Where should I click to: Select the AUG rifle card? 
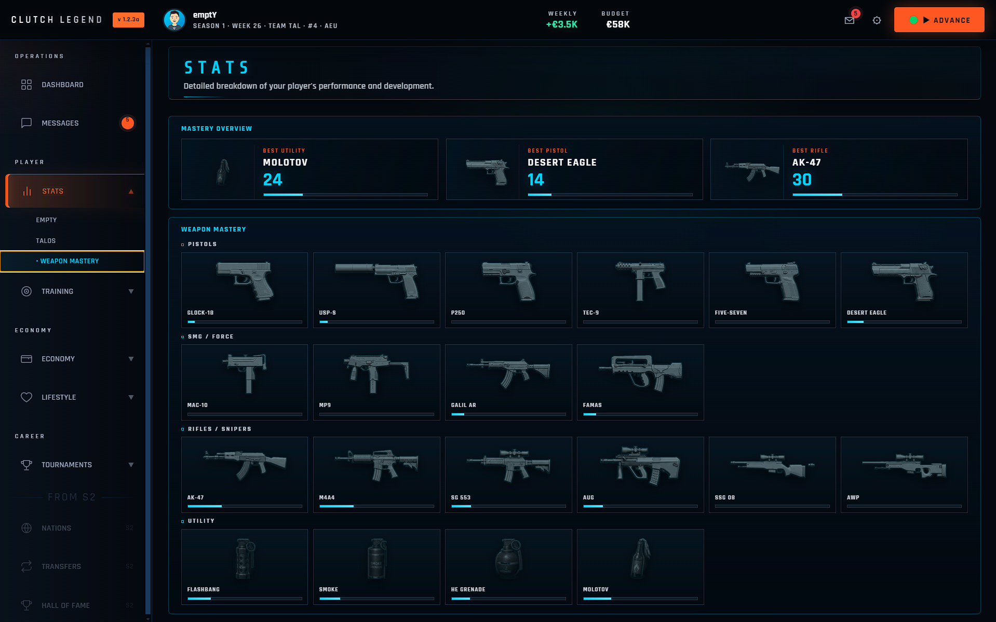pos(640,475)
